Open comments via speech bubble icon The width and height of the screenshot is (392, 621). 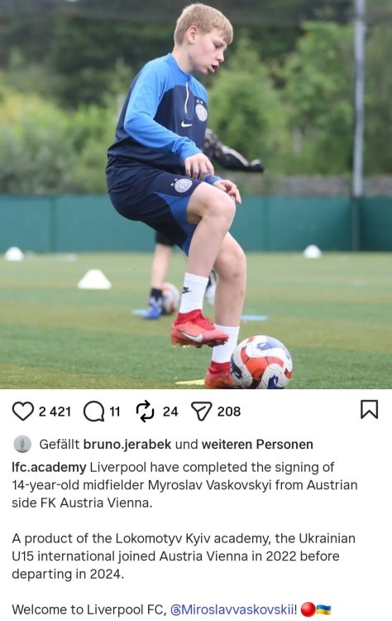[x=93, y=412]
